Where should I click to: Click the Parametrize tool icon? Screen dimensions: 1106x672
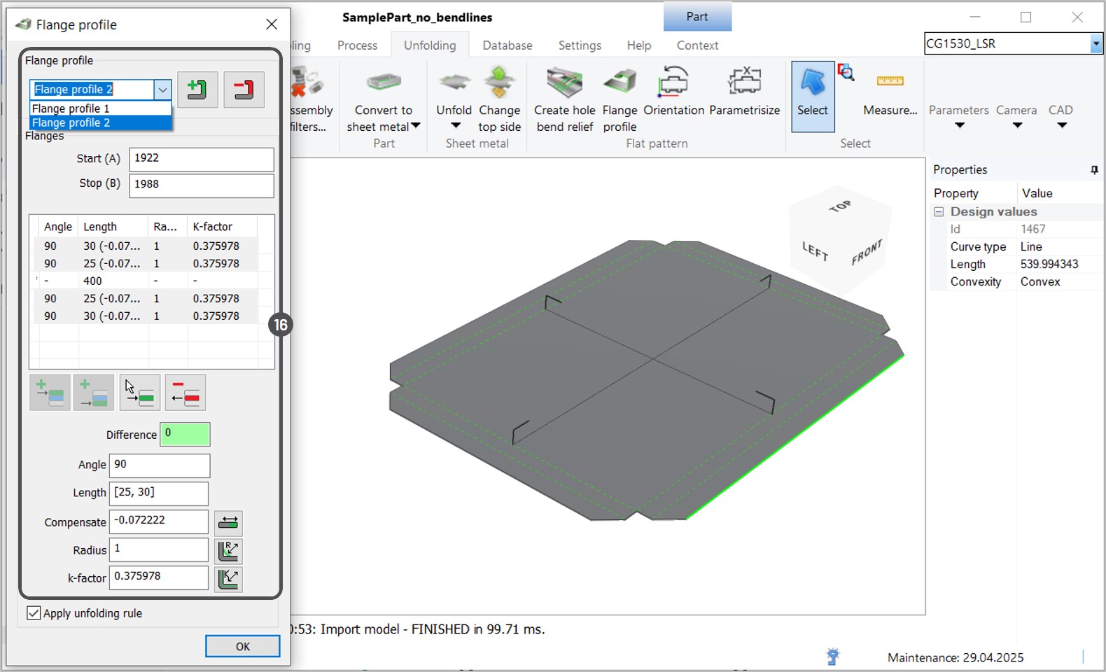tap(744, 83)
